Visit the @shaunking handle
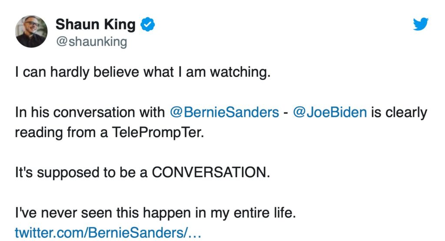Viewport: 445px width, 241px height. [91, 42]
